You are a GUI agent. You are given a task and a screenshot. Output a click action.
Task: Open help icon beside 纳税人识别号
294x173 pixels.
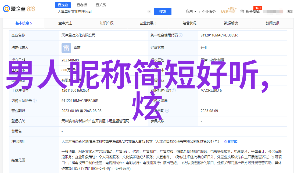point(35,101)
